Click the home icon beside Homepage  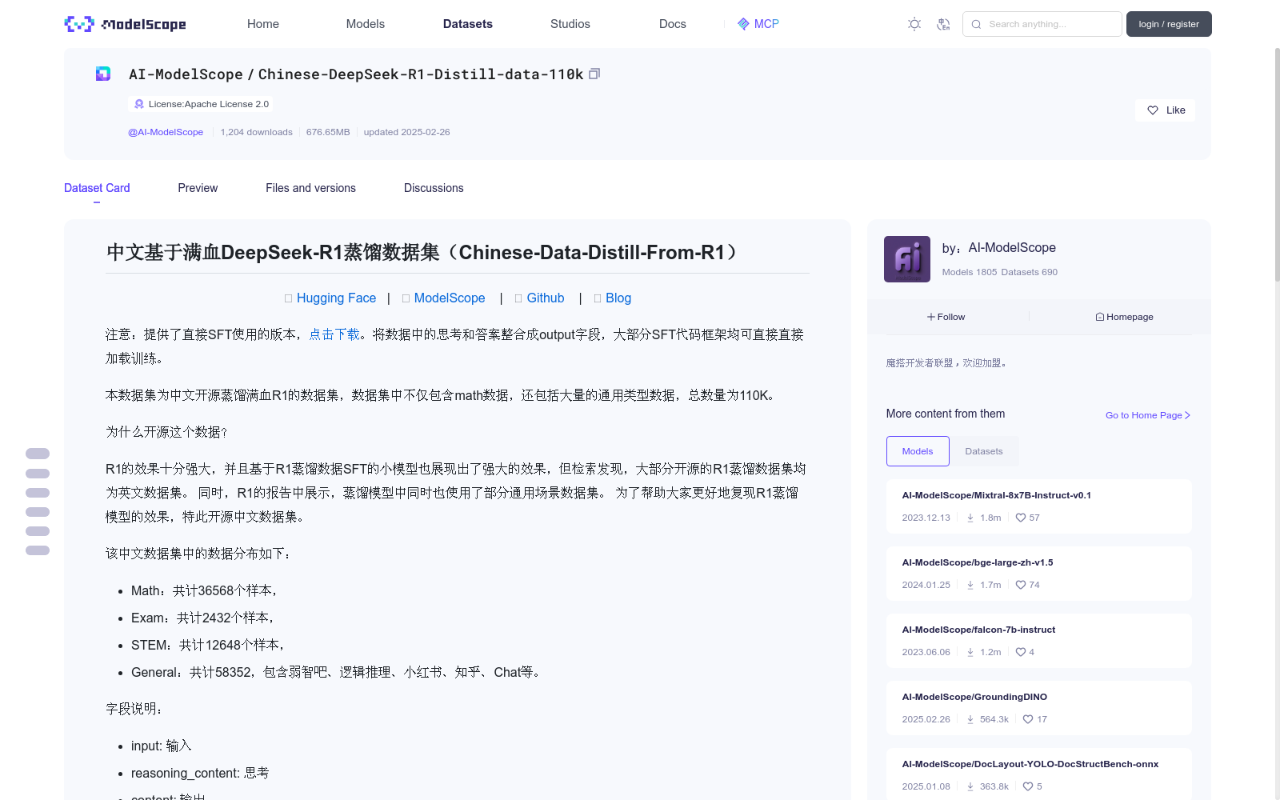click(x=1100, y=317)
